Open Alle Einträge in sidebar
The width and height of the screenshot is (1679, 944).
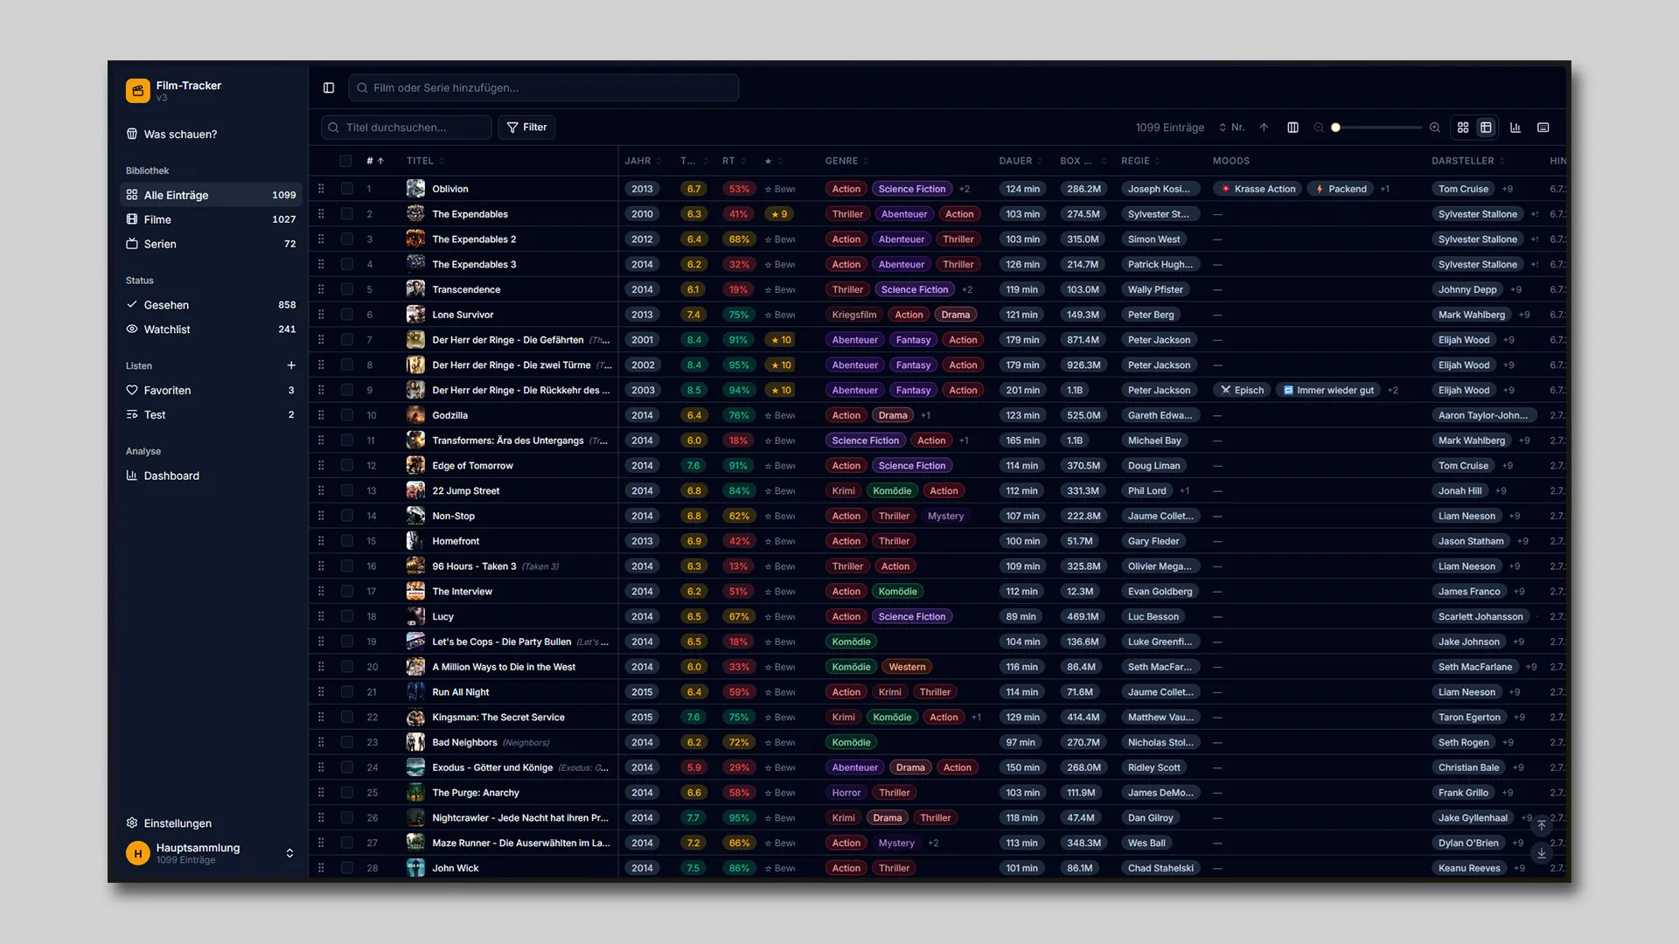pos(211,195)
